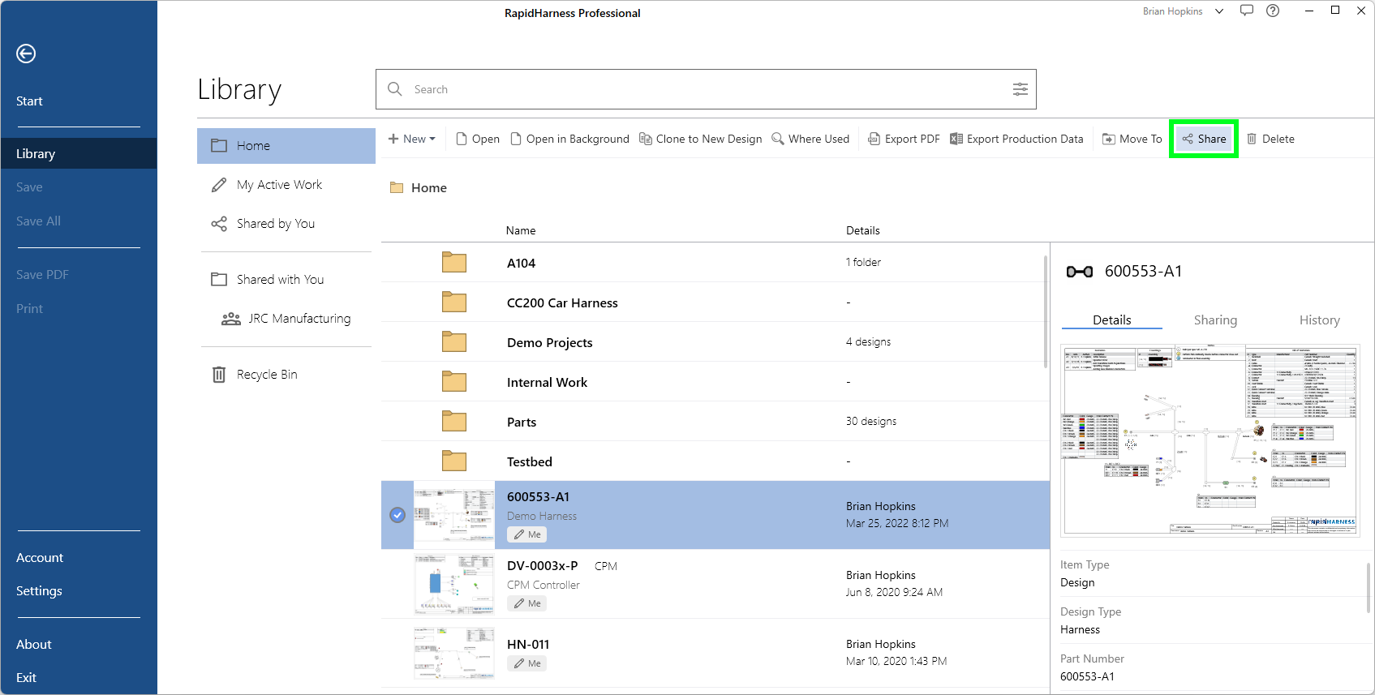Screen dimensions: 1375x695
Task: Select JRC Manufacturing group
Action: click(x=286, y=319)
